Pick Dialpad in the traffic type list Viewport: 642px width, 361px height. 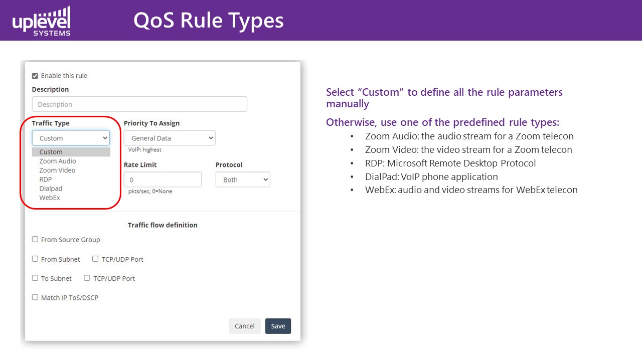pyautogui.click(x=51, y=189)
